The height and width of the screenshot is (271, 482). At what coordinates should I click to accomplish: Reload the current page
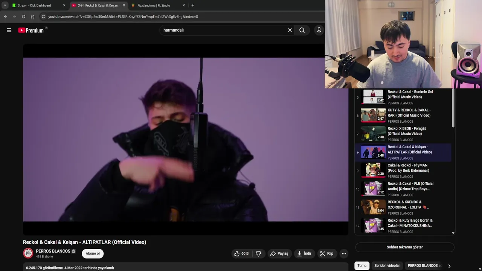(23, 17)
